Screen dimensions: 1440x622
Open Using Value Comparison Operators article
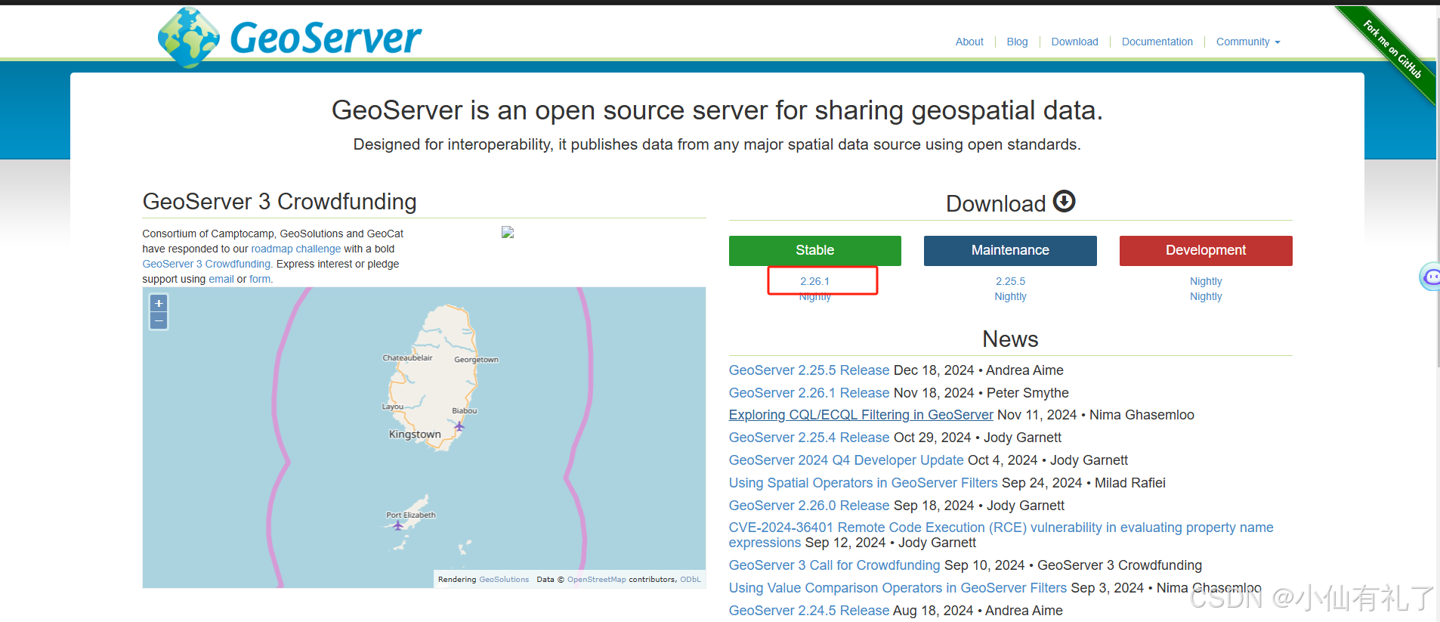(x=898, y=588)
